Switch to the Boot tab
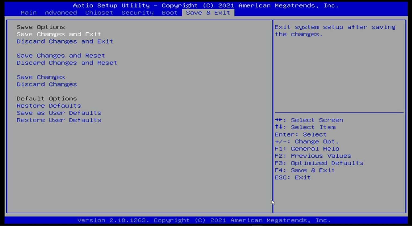Image resolution: width=412 pixels, height=226 pixels. click(169, 13)
